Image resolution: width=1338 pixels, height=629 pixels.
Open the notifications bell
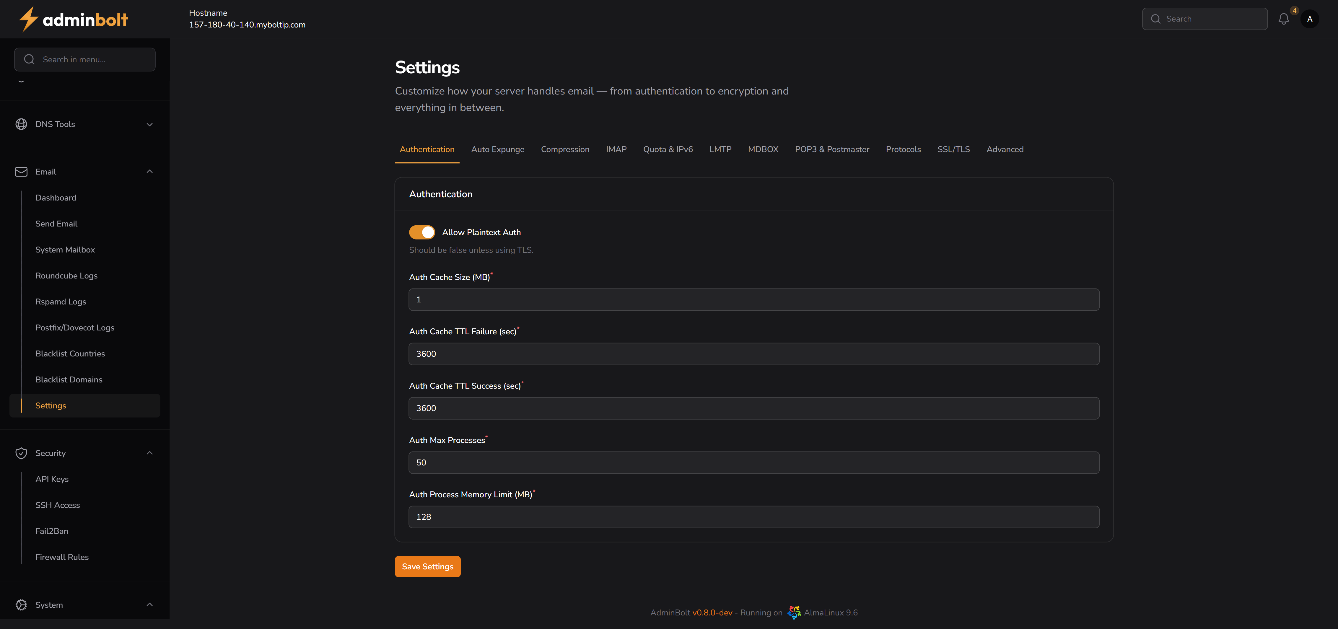click(x=1283, y=19)
